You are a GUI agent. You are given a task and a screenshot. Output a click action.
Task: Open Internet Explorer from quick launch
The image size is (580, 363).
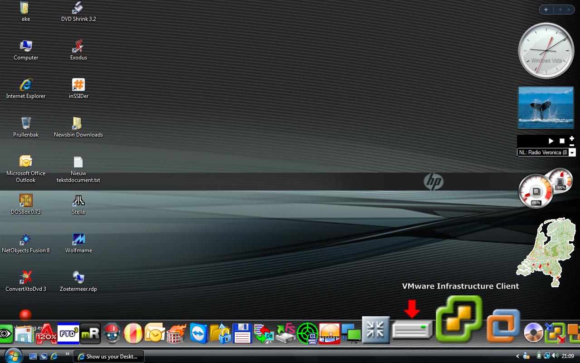[54, 356]
